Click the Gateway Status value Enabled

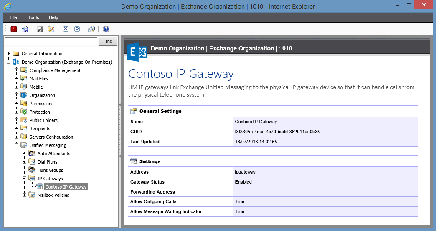click(x=243, y=182)
